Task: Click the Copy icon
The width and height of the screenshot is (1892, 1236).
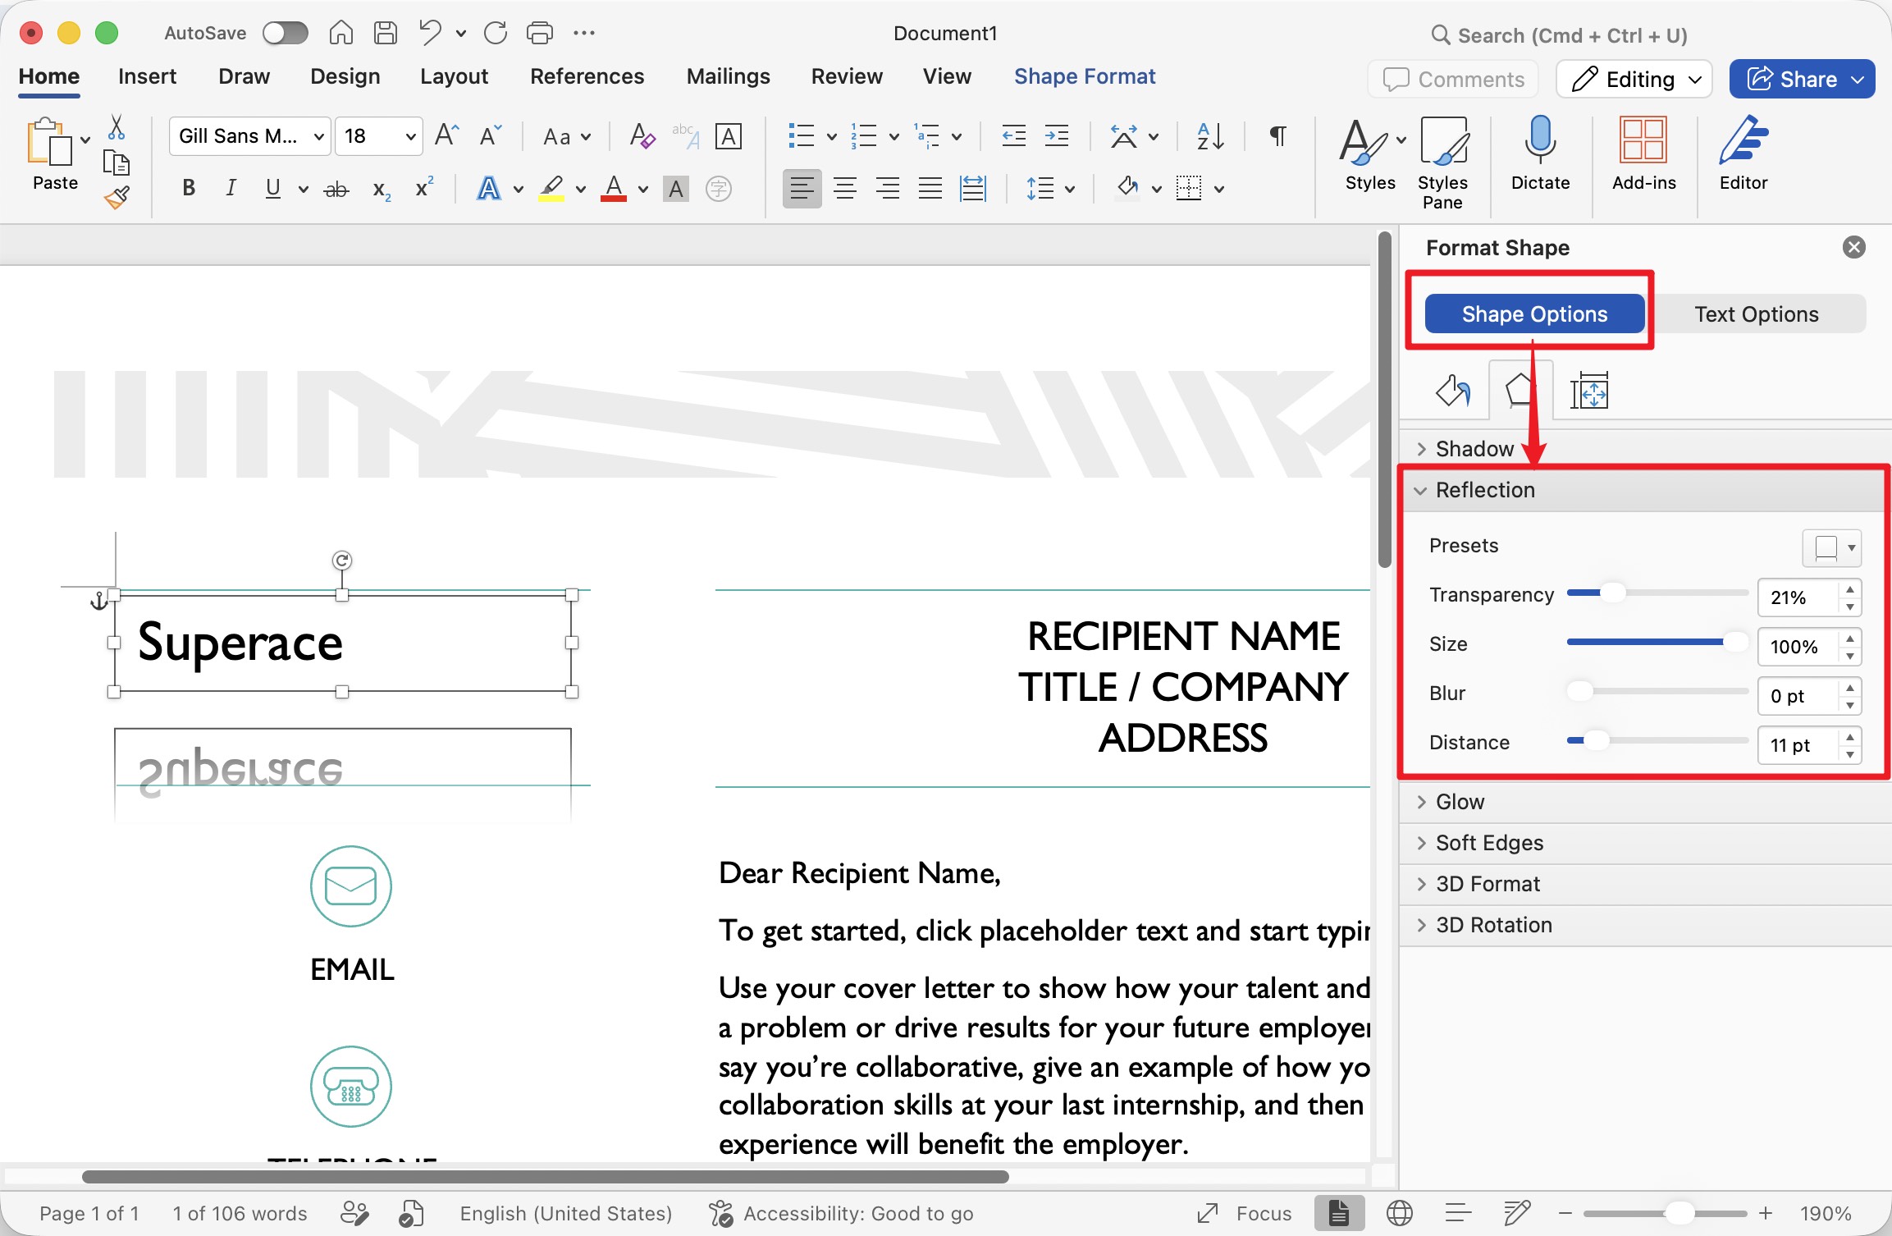Action: pos(117,163)
